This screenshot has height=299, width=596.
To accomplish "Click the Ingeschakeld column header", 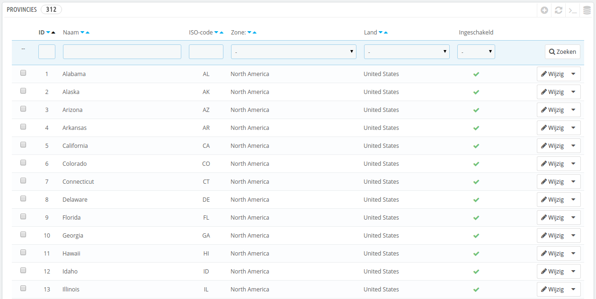I will pos(476,33).
